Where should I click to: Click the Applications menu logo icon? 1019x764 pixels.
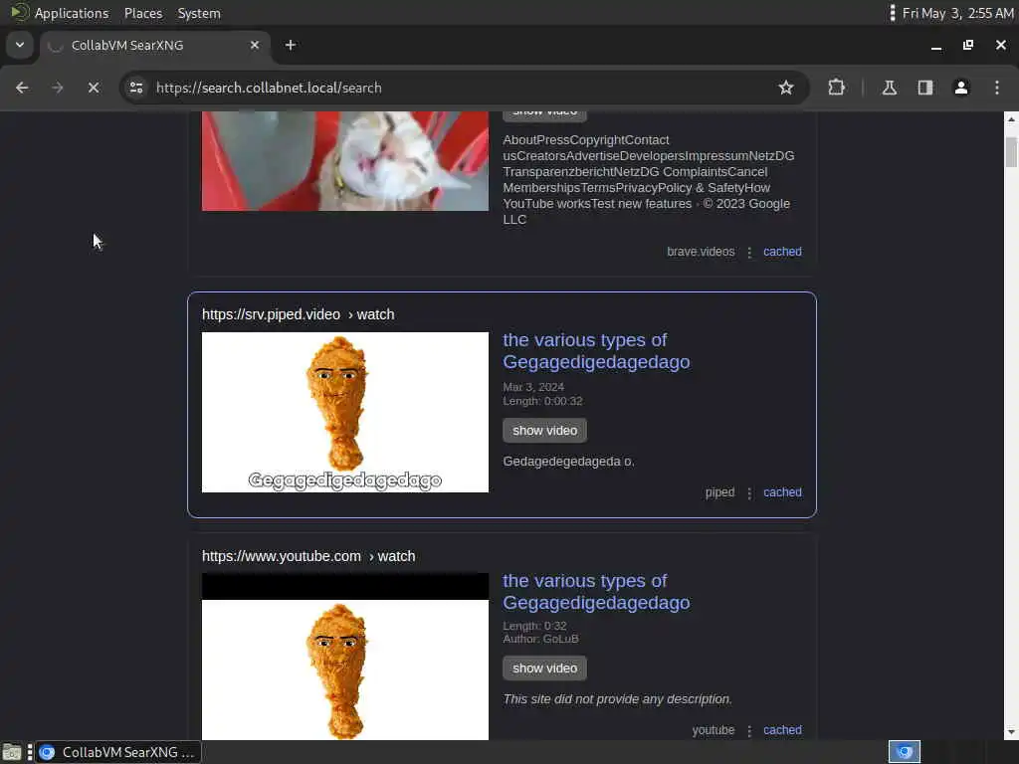pos(20,12)
